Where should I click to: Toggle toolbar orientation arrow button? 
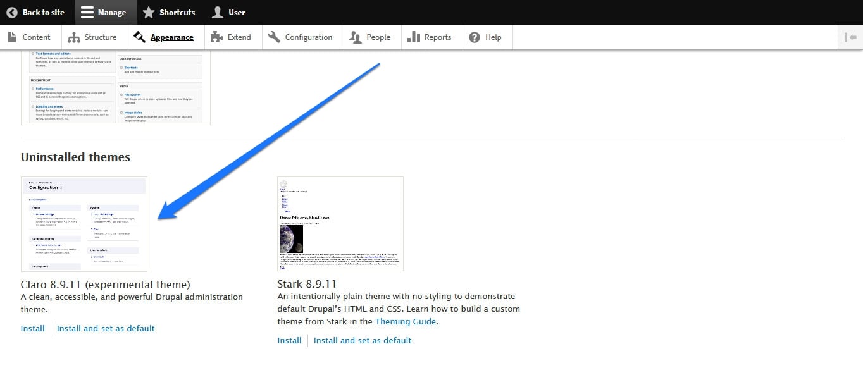click(x=850, y=37)
